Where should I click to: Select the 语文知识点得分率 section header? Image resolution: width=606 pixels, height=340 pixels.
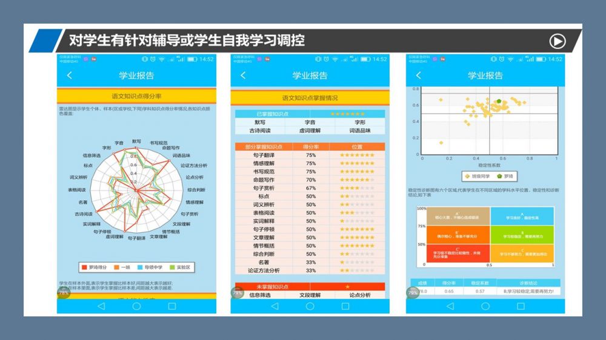(x=136, y=96)
